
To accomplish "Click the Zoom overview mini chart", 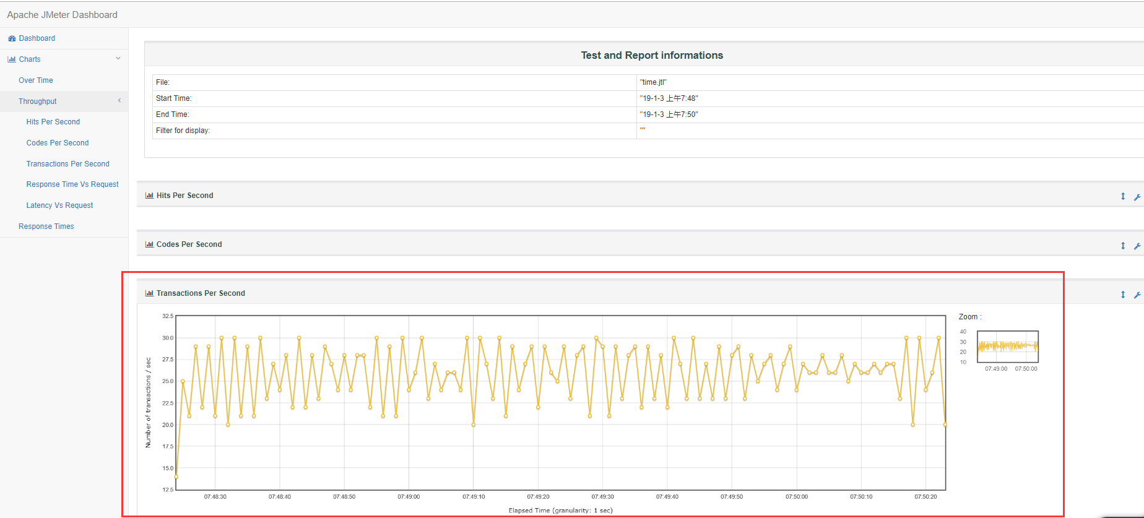I will pos(1008,347).
